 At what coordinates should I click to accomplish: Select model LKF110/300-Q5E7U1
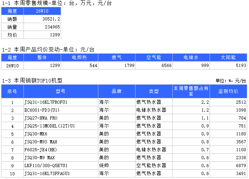click(60, 166)
